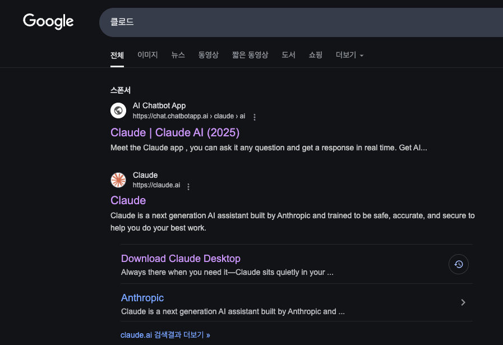Click the Claude starburst favicon
Image resolution: width=503 pixels, height=345 pixels.
[x=118, y=180]
